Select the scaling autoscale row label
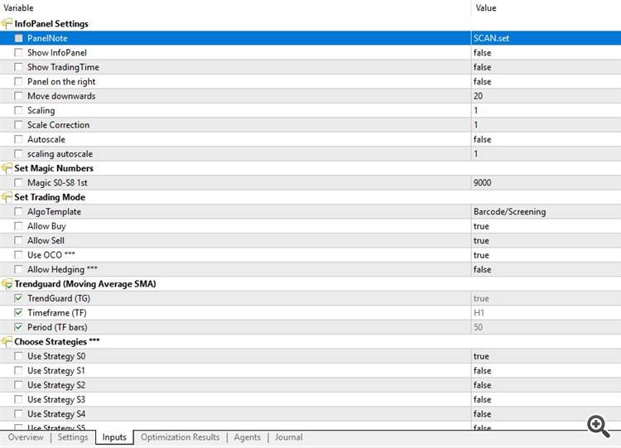The height and width of the screenshot is (448, 621). coord(60,154)
